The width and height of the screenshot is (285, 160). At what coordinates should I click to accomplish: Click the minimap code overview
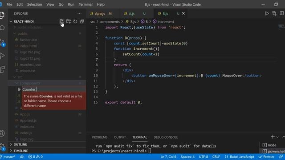281,27
